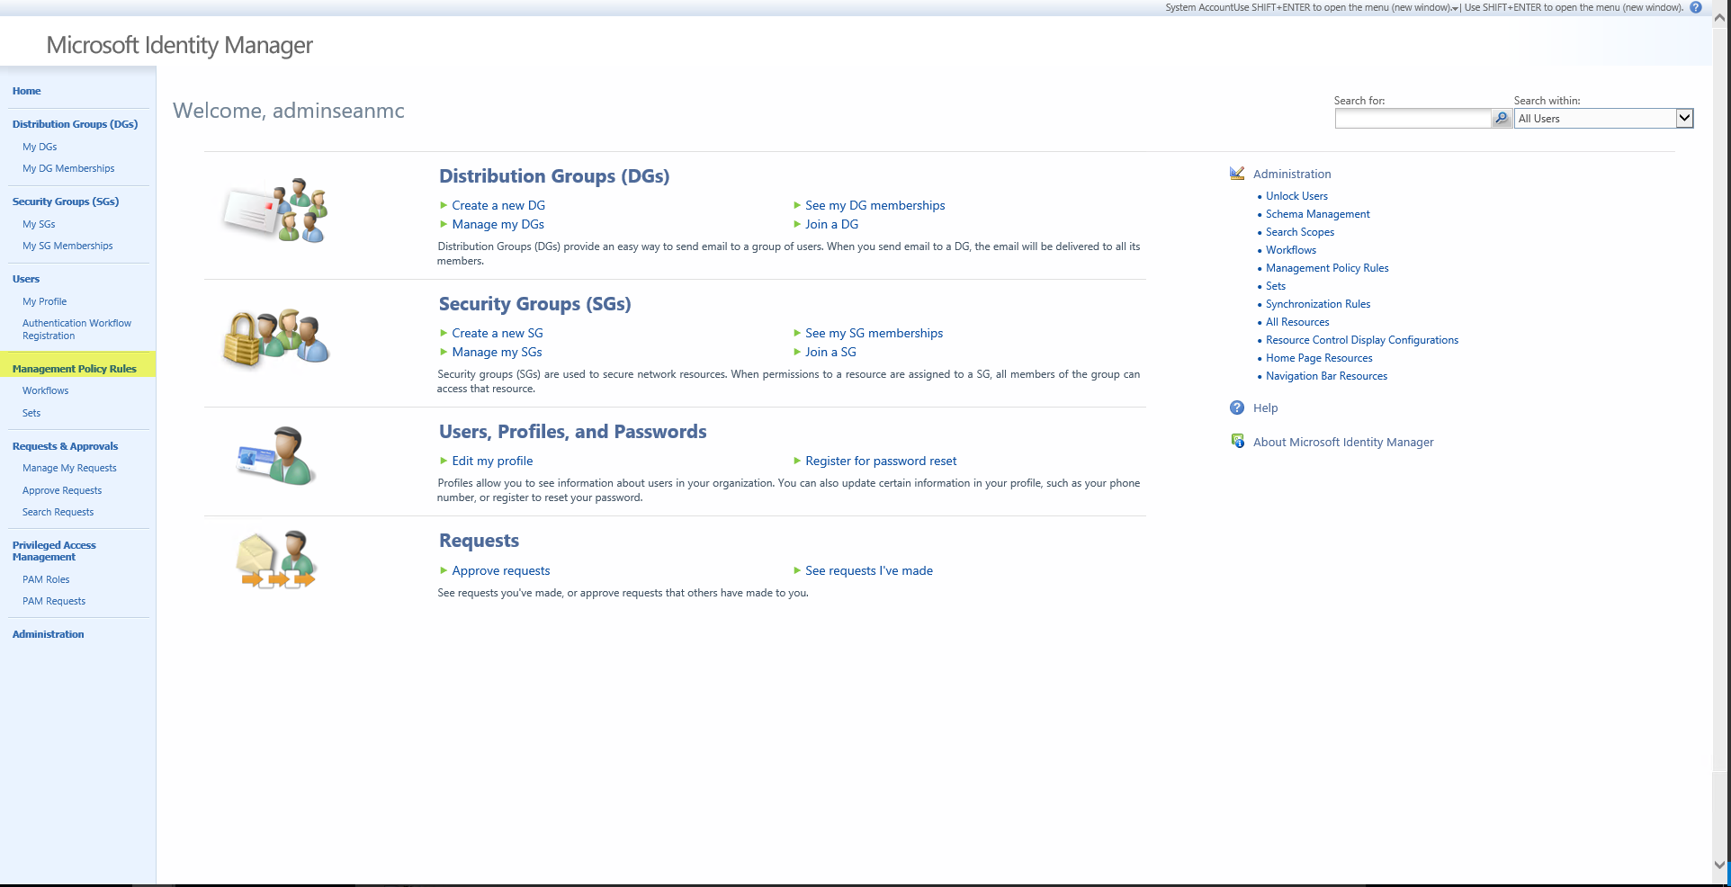Click the Security Groups padlock icon
The image size is (1731, 887).
click(275, 338)
